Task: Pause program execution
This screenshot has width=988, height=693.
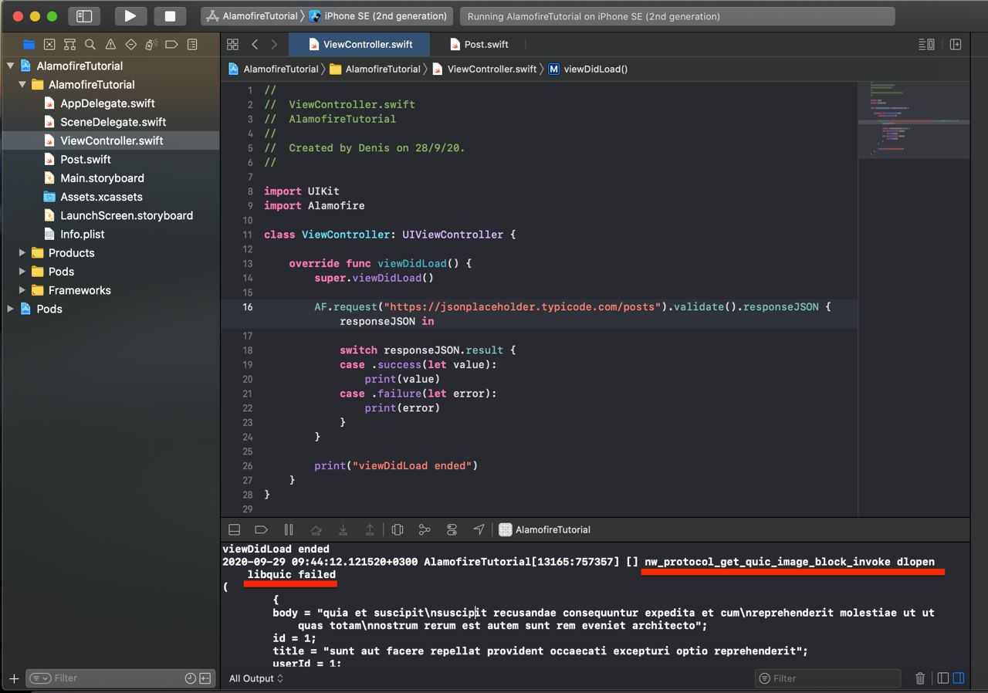Action: [x=289, y=529]
